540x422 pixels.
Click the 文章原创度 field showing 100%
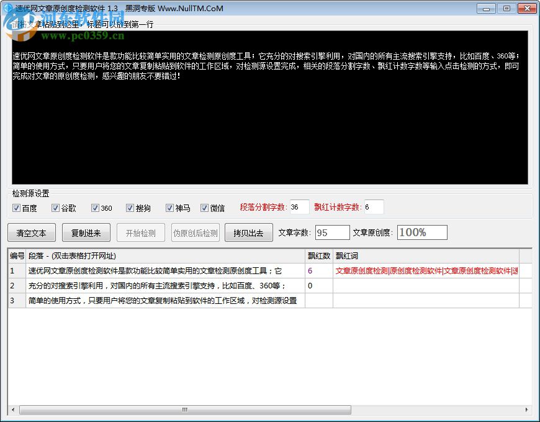(x=422, y=232)
